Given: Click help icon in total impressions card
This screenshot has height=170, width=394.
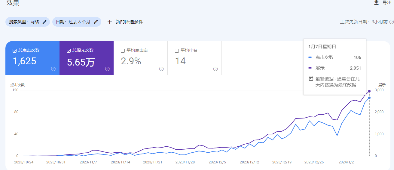Looking at the screenshot, I should [x=107, y=69].
